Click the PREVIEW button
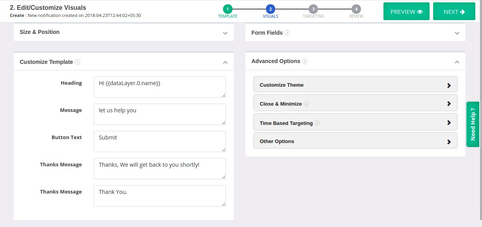This screenshot has width=482, height=227. pos(406,11)
